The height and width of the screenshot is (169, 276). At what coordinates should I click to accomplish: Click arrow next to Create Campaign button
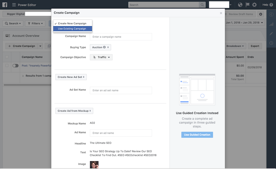40,46
